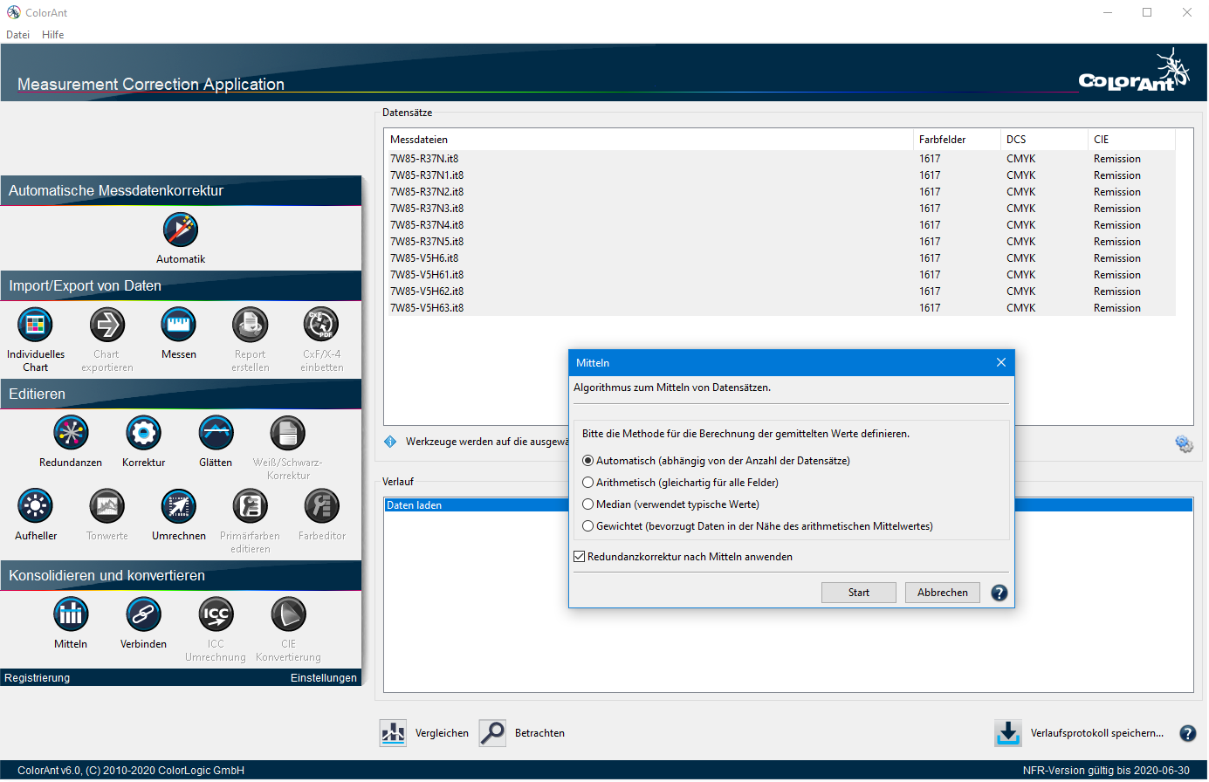
Task: Select the 7W85-V5H6.it8 file row
Action: (424, 258)
